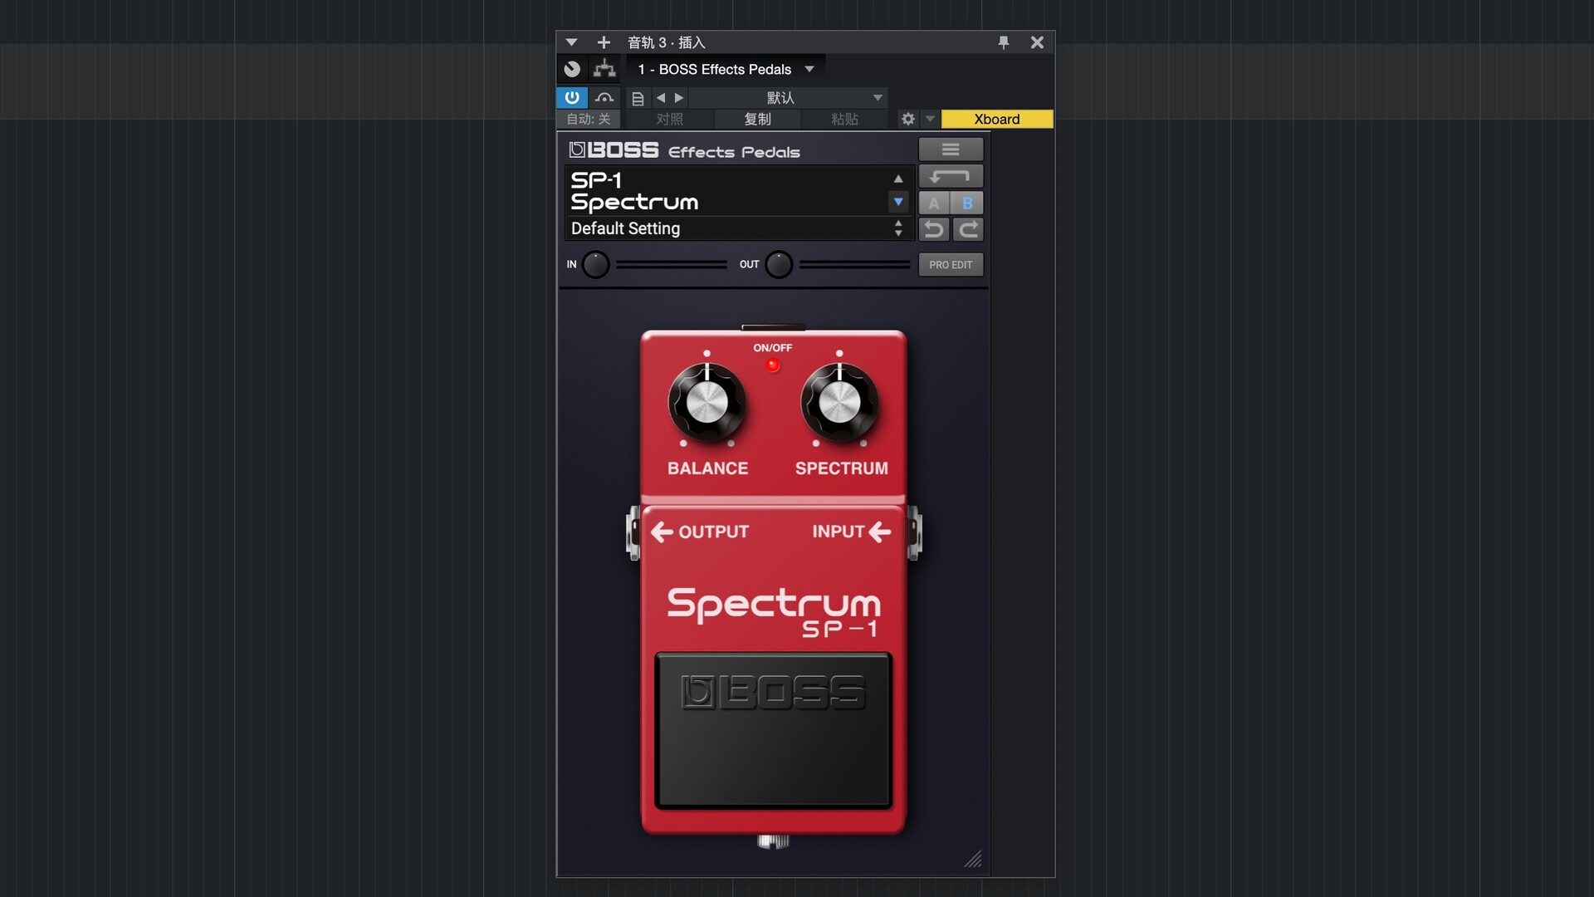The width and height of the screenshot is (1594, 897).
Task: Select previous pedal with the up arrow
Action: pyautogui.click(x=898, y=179)
